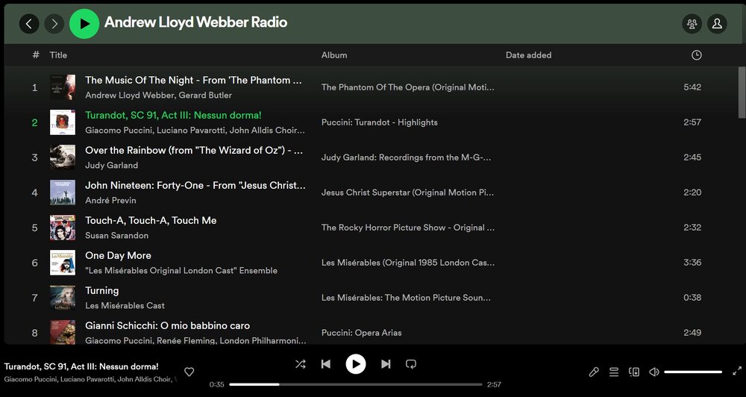This screenshot has width=746, height=397.
Task: Open album Jesus Christ Superstar
Action: (407, 193)
